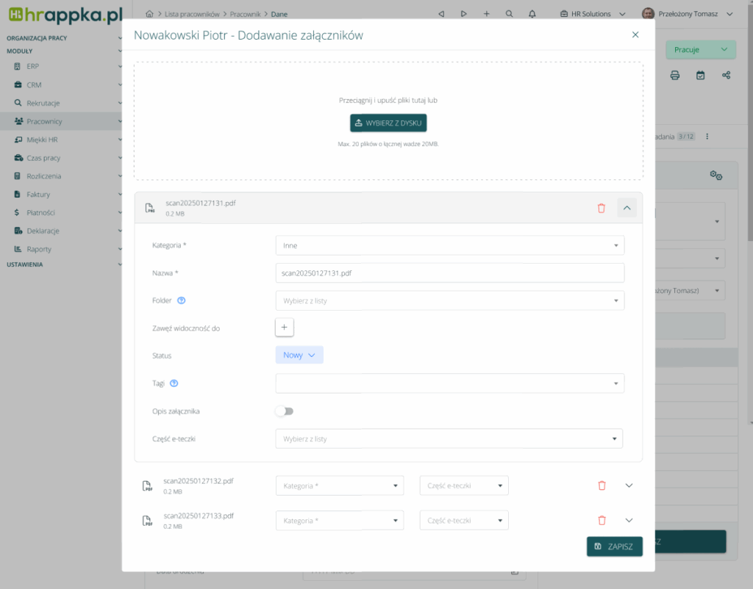Open the Kategoria dropdown showing Inne
Screen dimensions: 753x589
pos(449,245)
